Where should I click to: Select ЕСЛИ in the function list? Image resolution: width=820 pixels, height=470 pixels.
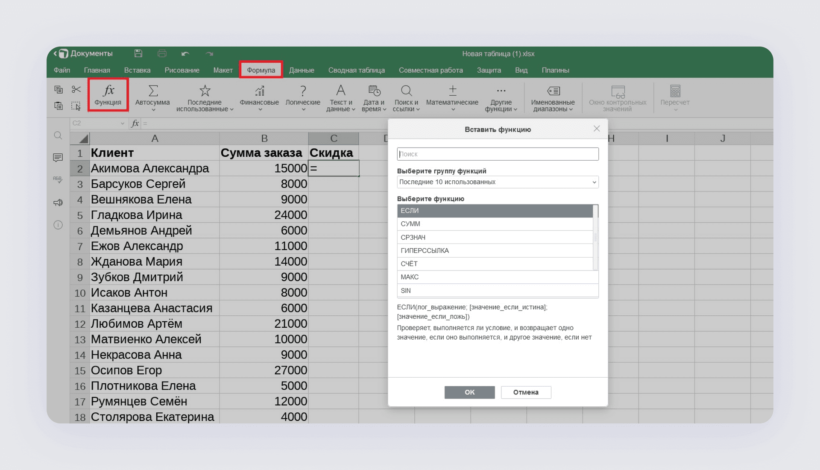495,211
